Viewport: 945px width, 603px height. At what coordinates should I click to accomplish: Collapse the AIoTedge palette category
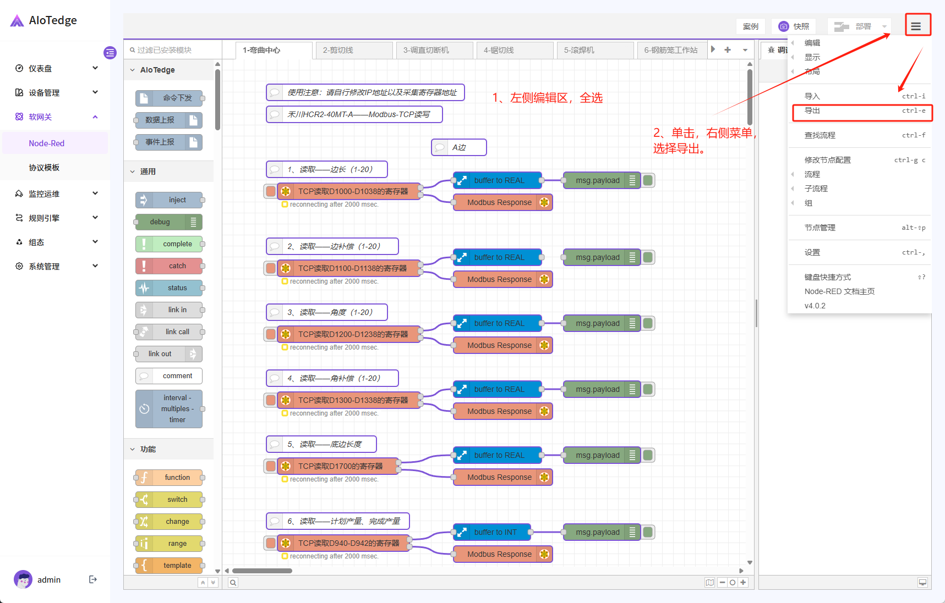(133, 70)
